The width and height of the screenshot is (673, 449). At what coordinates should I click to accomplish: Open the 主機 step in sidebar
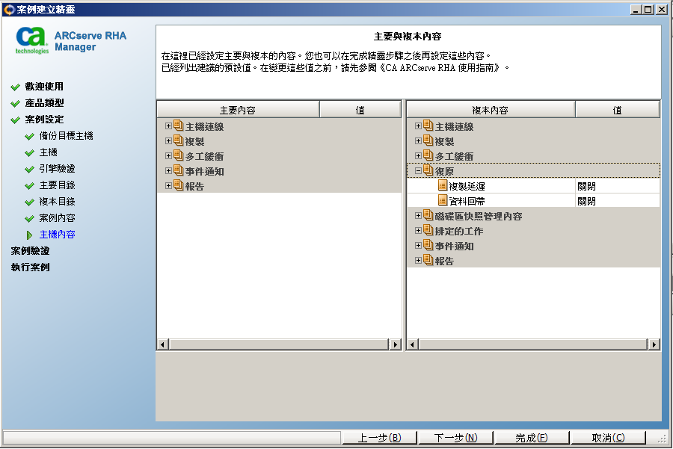pos(48,152)
